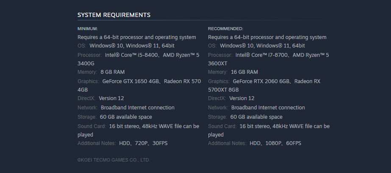Click the recommended Storage 60 GB line
Viewport: 391px width, 173px height.
pos(245,117)
